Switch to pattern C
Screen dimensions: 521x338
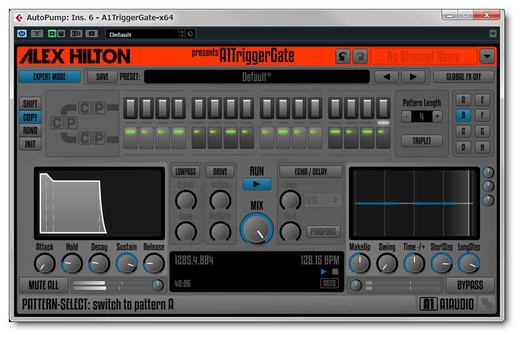click(x=463, y=132)
